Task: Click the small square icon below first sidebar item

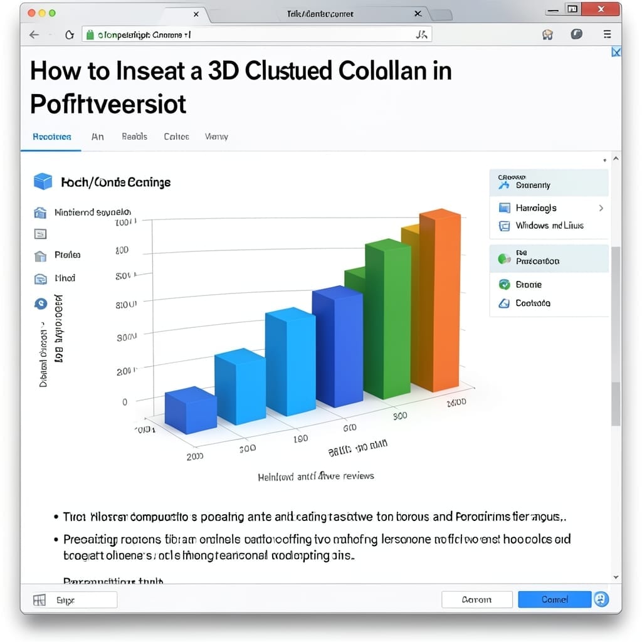Action: [40, 234]
